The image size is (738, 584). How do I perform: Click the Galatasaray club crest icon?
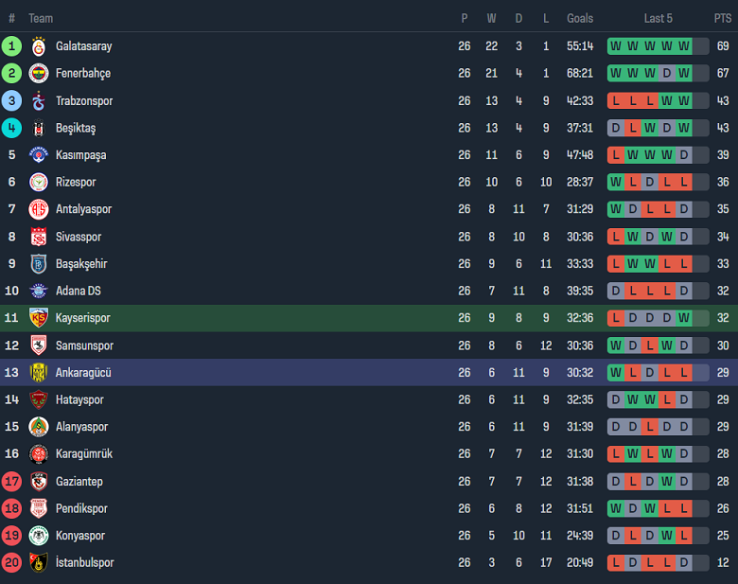39,46
